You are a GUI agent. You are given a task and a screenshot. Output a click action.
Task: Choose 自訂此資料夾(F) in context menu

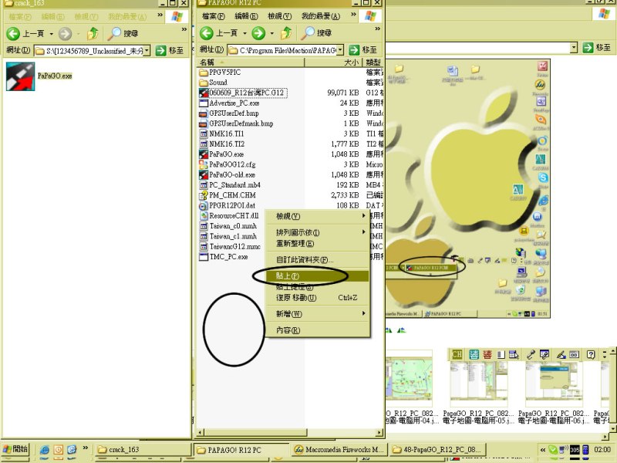318,259
